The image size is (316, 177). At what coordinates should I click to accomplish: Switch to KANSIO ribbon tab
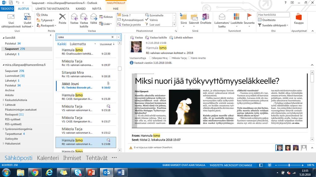81,9
